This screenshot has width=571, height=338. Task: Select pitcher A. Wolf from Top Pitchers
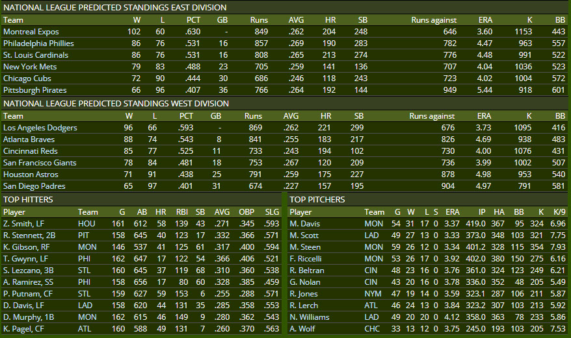pyautogui.click(x=304, y=329)
